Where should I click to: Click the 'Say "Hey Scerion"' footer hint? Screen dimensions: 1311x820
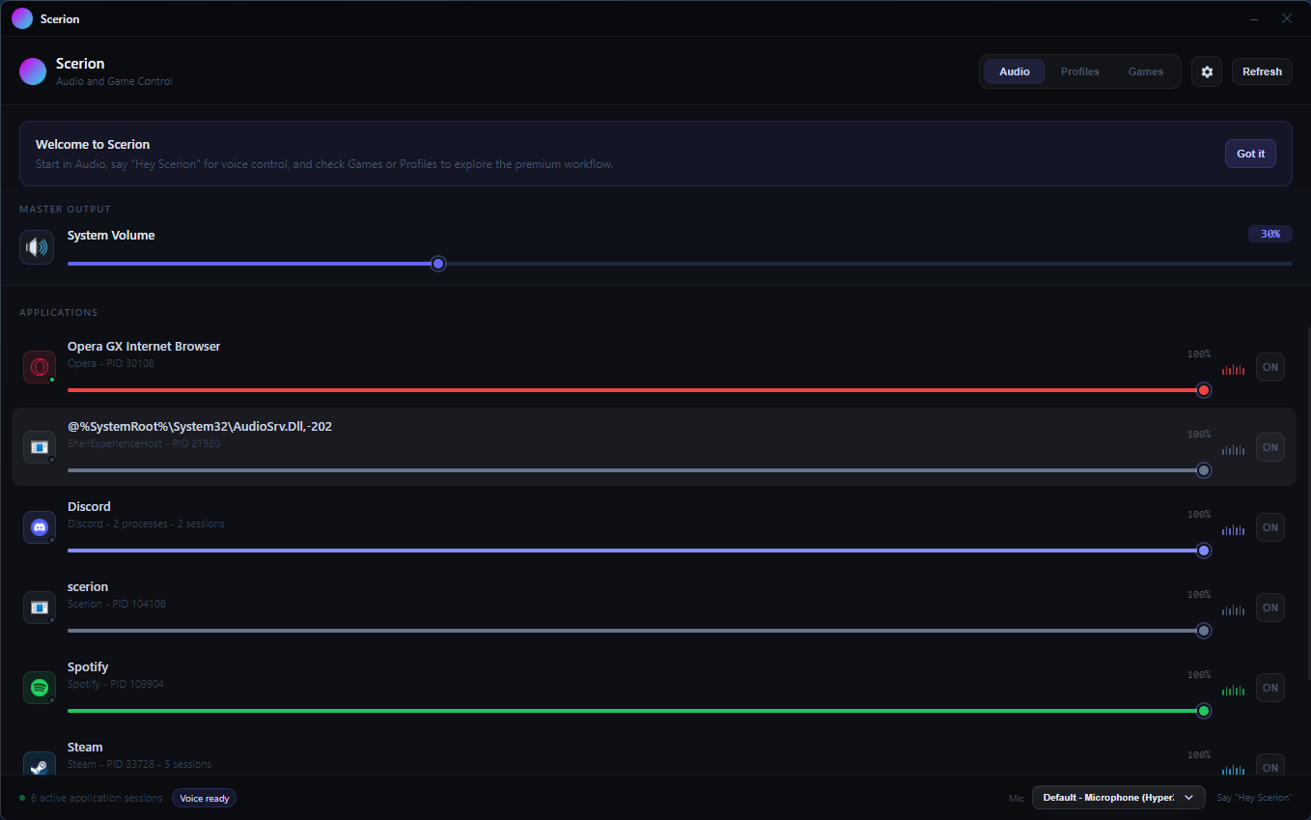pos(1254,798)
